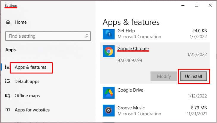
Task: Select the Google Drive app entry
Action: coord(155,93)
